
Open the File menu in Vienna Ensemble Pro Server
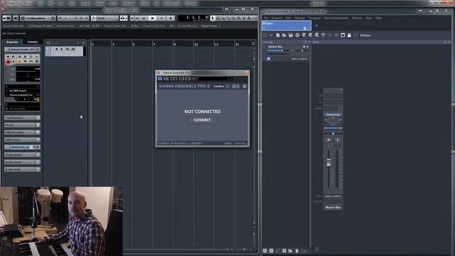(x=266, y=18)
